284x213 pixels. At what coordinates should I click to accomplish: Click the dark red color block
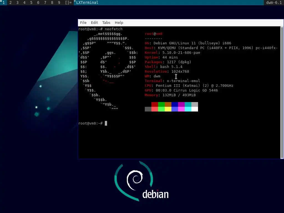pos(155,104)
